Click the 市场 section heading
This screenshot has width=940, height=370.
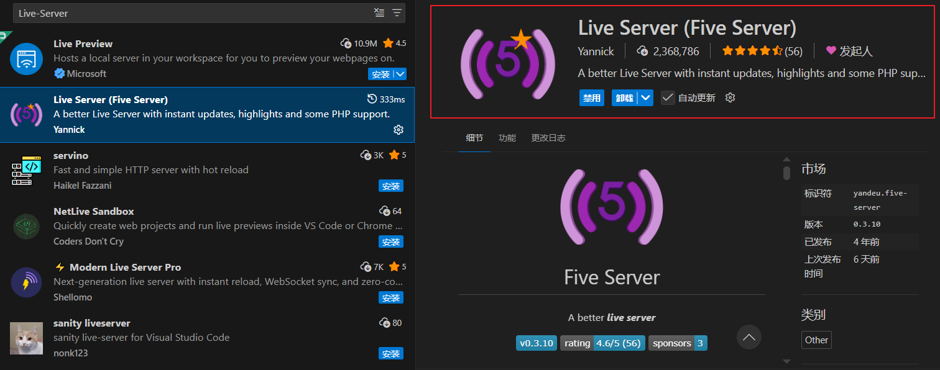pos(813,169)
